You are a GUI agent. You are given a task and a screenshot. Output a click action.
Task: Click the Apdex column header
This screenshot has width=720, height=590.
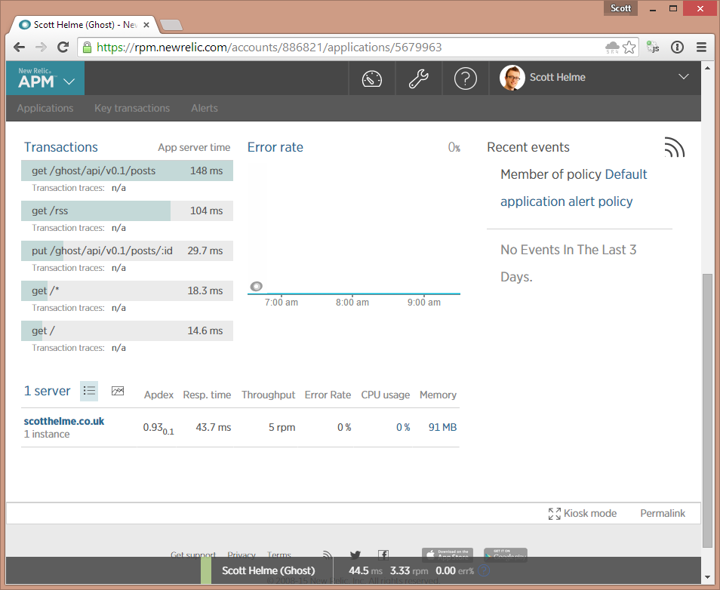pyautogui.click(x=158, y=395)
